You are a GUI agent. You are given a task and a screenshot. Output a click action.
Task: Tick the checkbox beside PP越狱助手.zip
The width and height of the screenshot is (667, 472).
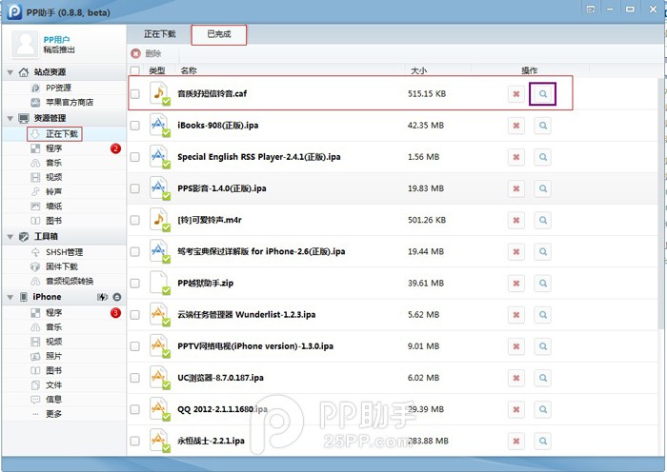pos(134,284)
